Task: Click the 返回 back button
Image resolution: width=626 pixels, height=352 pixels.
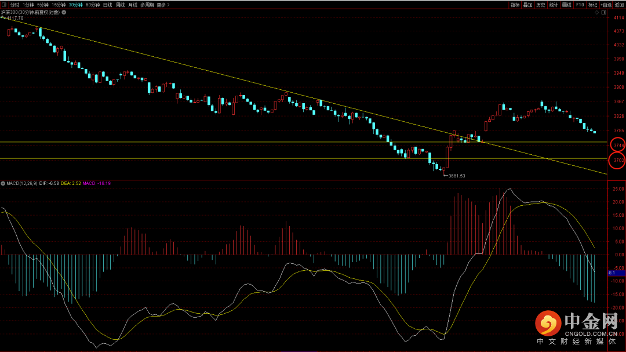Action: 619,5
